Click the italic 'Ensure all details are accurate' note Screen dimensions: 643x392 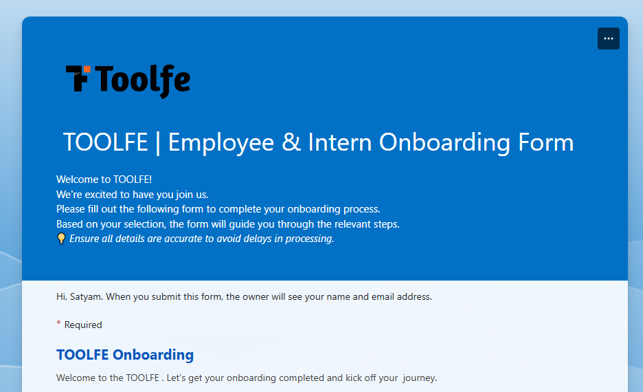201,239
